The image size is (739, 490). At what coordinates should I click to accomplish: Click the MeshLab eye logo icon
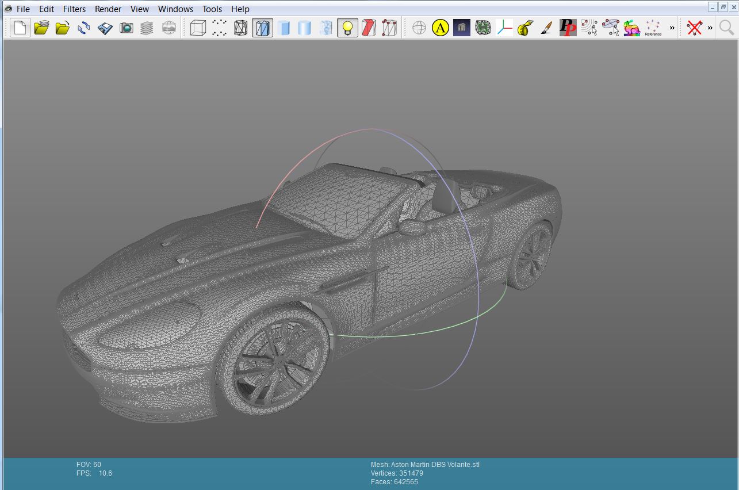pos(8,9)
